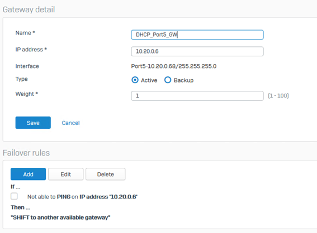This screenshot has height=233, width=317.
Task: Add a new failover rule
Action: point(28,174)
